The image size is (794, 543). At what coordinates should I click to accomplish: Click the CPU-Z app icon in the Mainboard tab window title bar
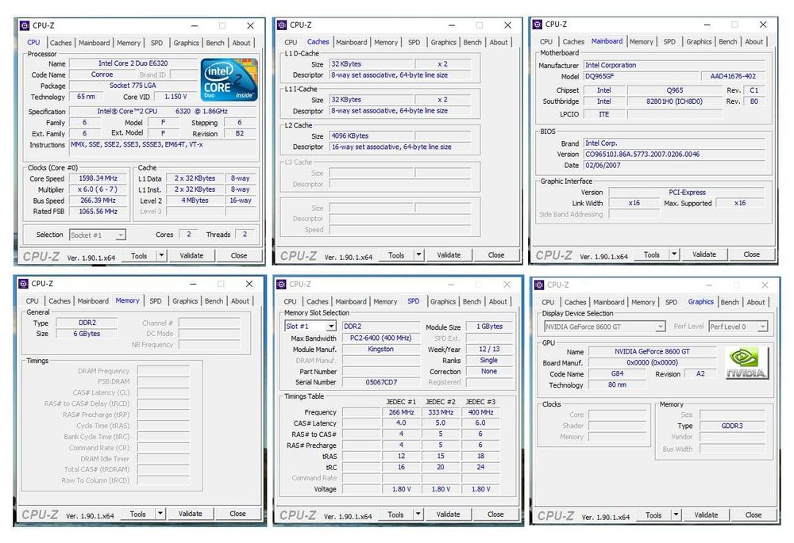pyautogui.click(x=538, y=25)
